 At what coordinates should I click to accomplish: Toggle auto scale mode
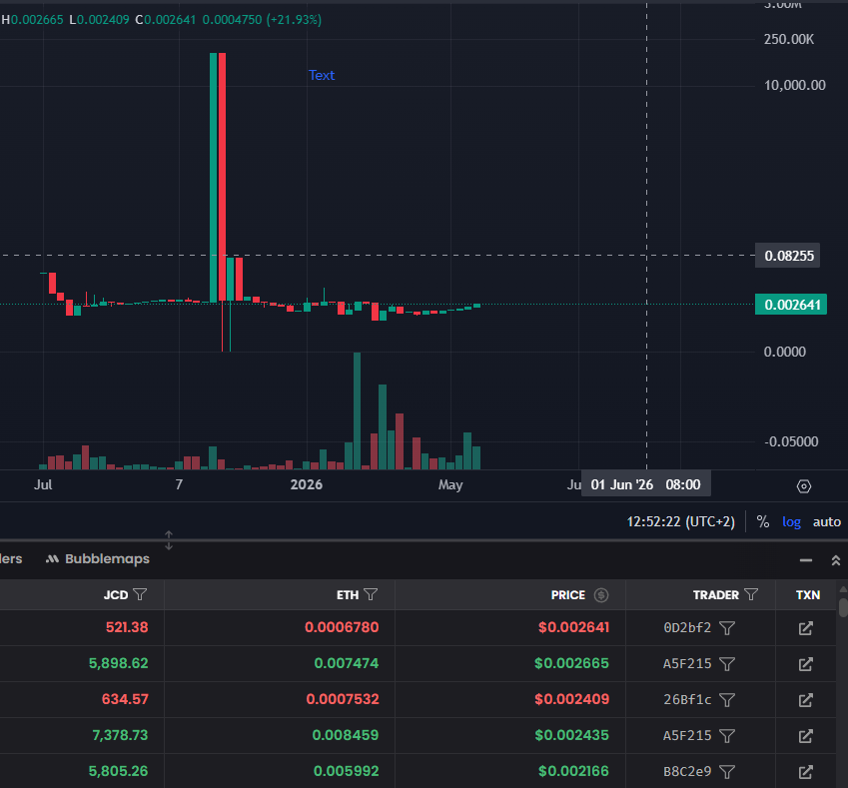pos(826,522)
